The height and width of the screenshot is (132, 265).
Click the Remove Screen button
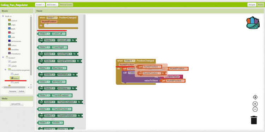click(x=66, y=5)
